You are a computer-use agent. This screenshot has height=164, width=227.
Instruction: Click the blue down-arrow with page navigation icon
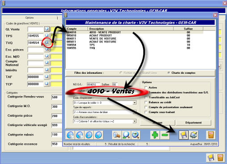pyautogui.click(x=70, y=135)
